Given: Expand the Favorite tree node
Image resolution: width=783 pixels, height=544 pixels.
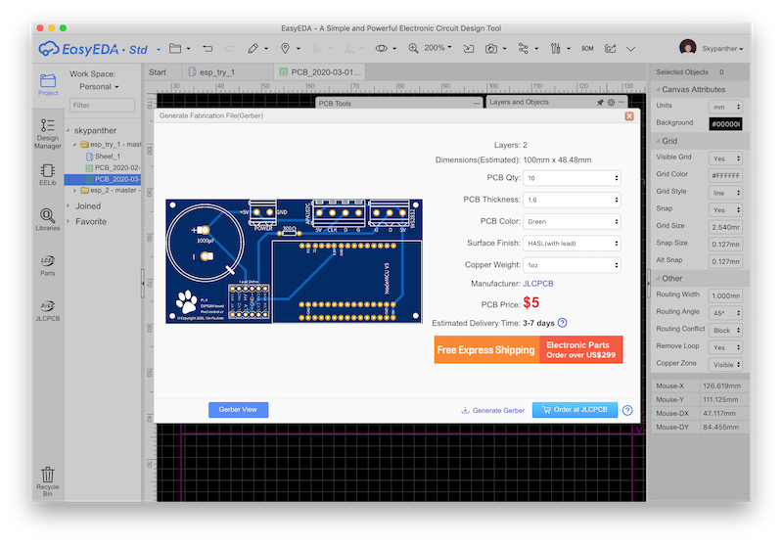Looking at the screenshot, I should (x=69, y=221).
